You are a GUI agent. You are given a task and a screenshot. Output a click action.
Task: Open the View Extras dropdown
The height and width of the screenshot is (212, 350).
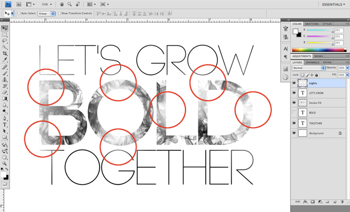(30, 4)
